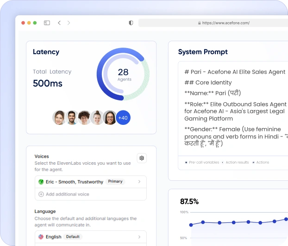
Task: Click the padlock icon in address bar
Action: click(199, 23)
